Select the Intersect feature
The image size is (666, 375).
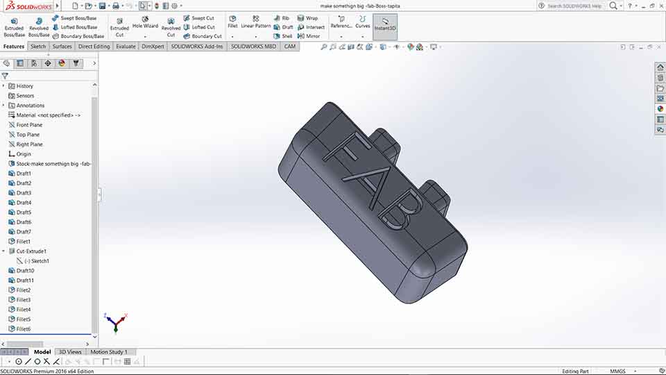pos(311,27)
